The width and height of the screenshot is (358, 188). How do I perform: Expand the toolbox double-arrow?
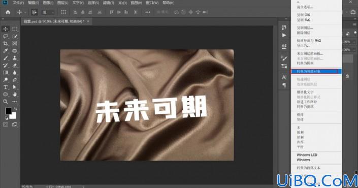[x=3, y=19]
